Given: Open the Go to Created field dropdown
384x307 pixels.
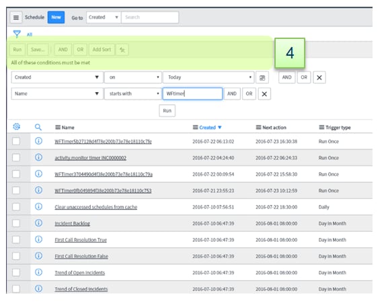Looking at the screenshot, I should pos(104,17).
